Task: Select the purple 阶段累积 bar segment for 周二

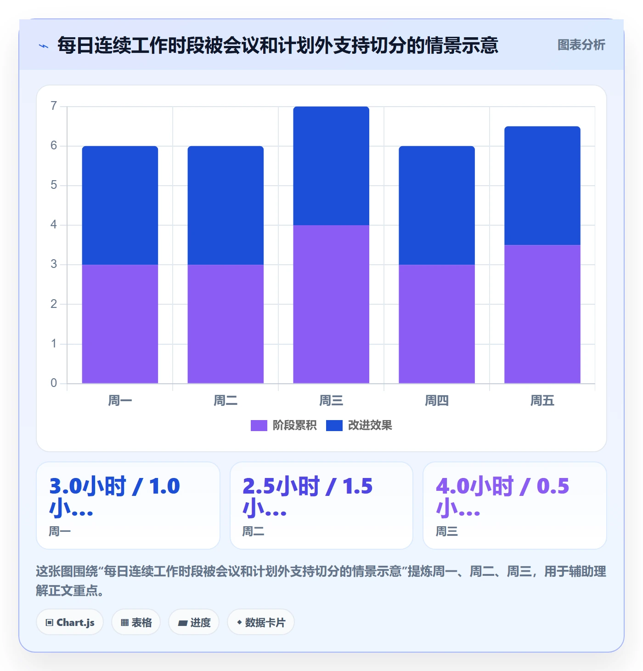Action: [226, 324]
